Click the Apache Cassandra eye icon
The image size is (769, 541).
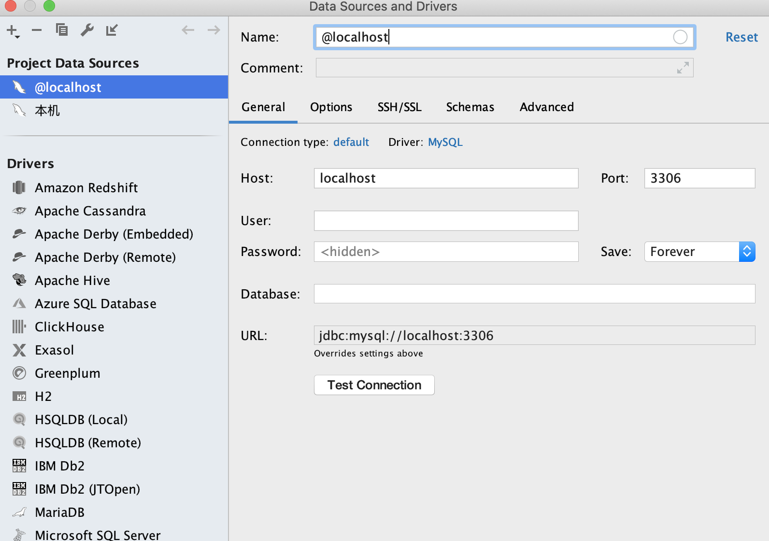pos(19,211)
